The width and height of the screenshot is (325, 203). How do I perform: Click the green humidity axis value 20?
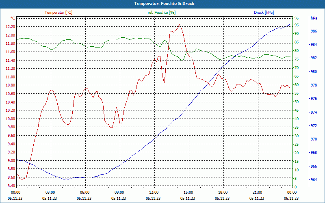[x=297, y=153]
